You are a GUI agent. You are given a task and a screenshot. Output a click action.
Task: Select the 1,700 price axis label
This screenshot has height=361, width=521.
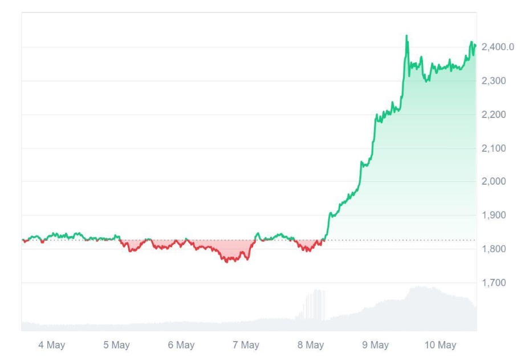point(494,283)
